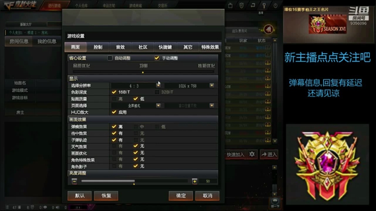Click the brightness plus button
This screenshot has height=211, width=376.
[194, 181]
